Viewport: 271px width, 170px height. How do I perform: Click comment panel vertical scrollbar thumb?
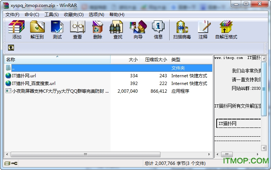coord(264,89)
